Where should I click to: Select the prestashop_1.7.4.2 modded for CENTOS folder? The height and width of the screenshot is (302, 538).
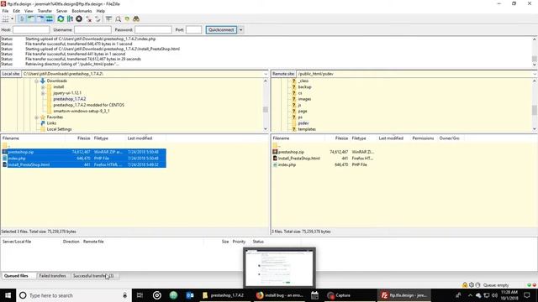click(88, 105)
